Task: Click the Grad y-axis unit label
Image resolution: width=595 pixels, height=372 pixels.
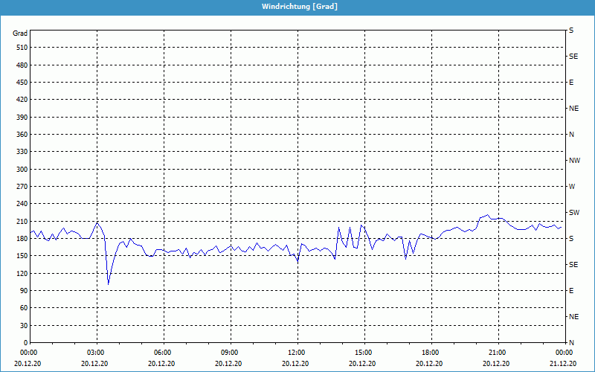Action: 20,33
